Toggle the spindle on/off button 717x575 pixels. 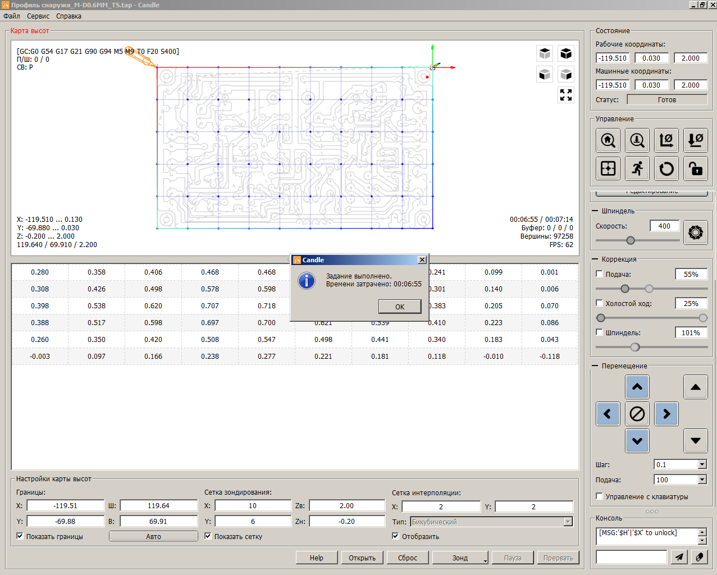(696, 232)
